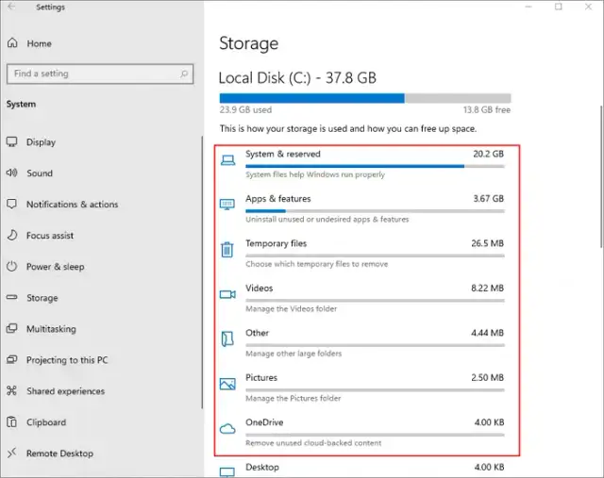Screen dimensions: 604x478
Task: Click the Shared experiences icon
Action: coord(11,390)
